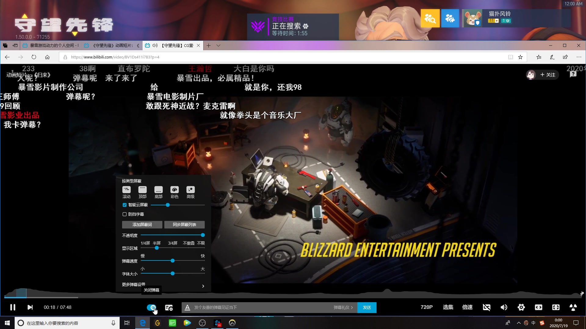
Task: Close the 【守望先锋】CG tab
Action: tap(198, 45)
